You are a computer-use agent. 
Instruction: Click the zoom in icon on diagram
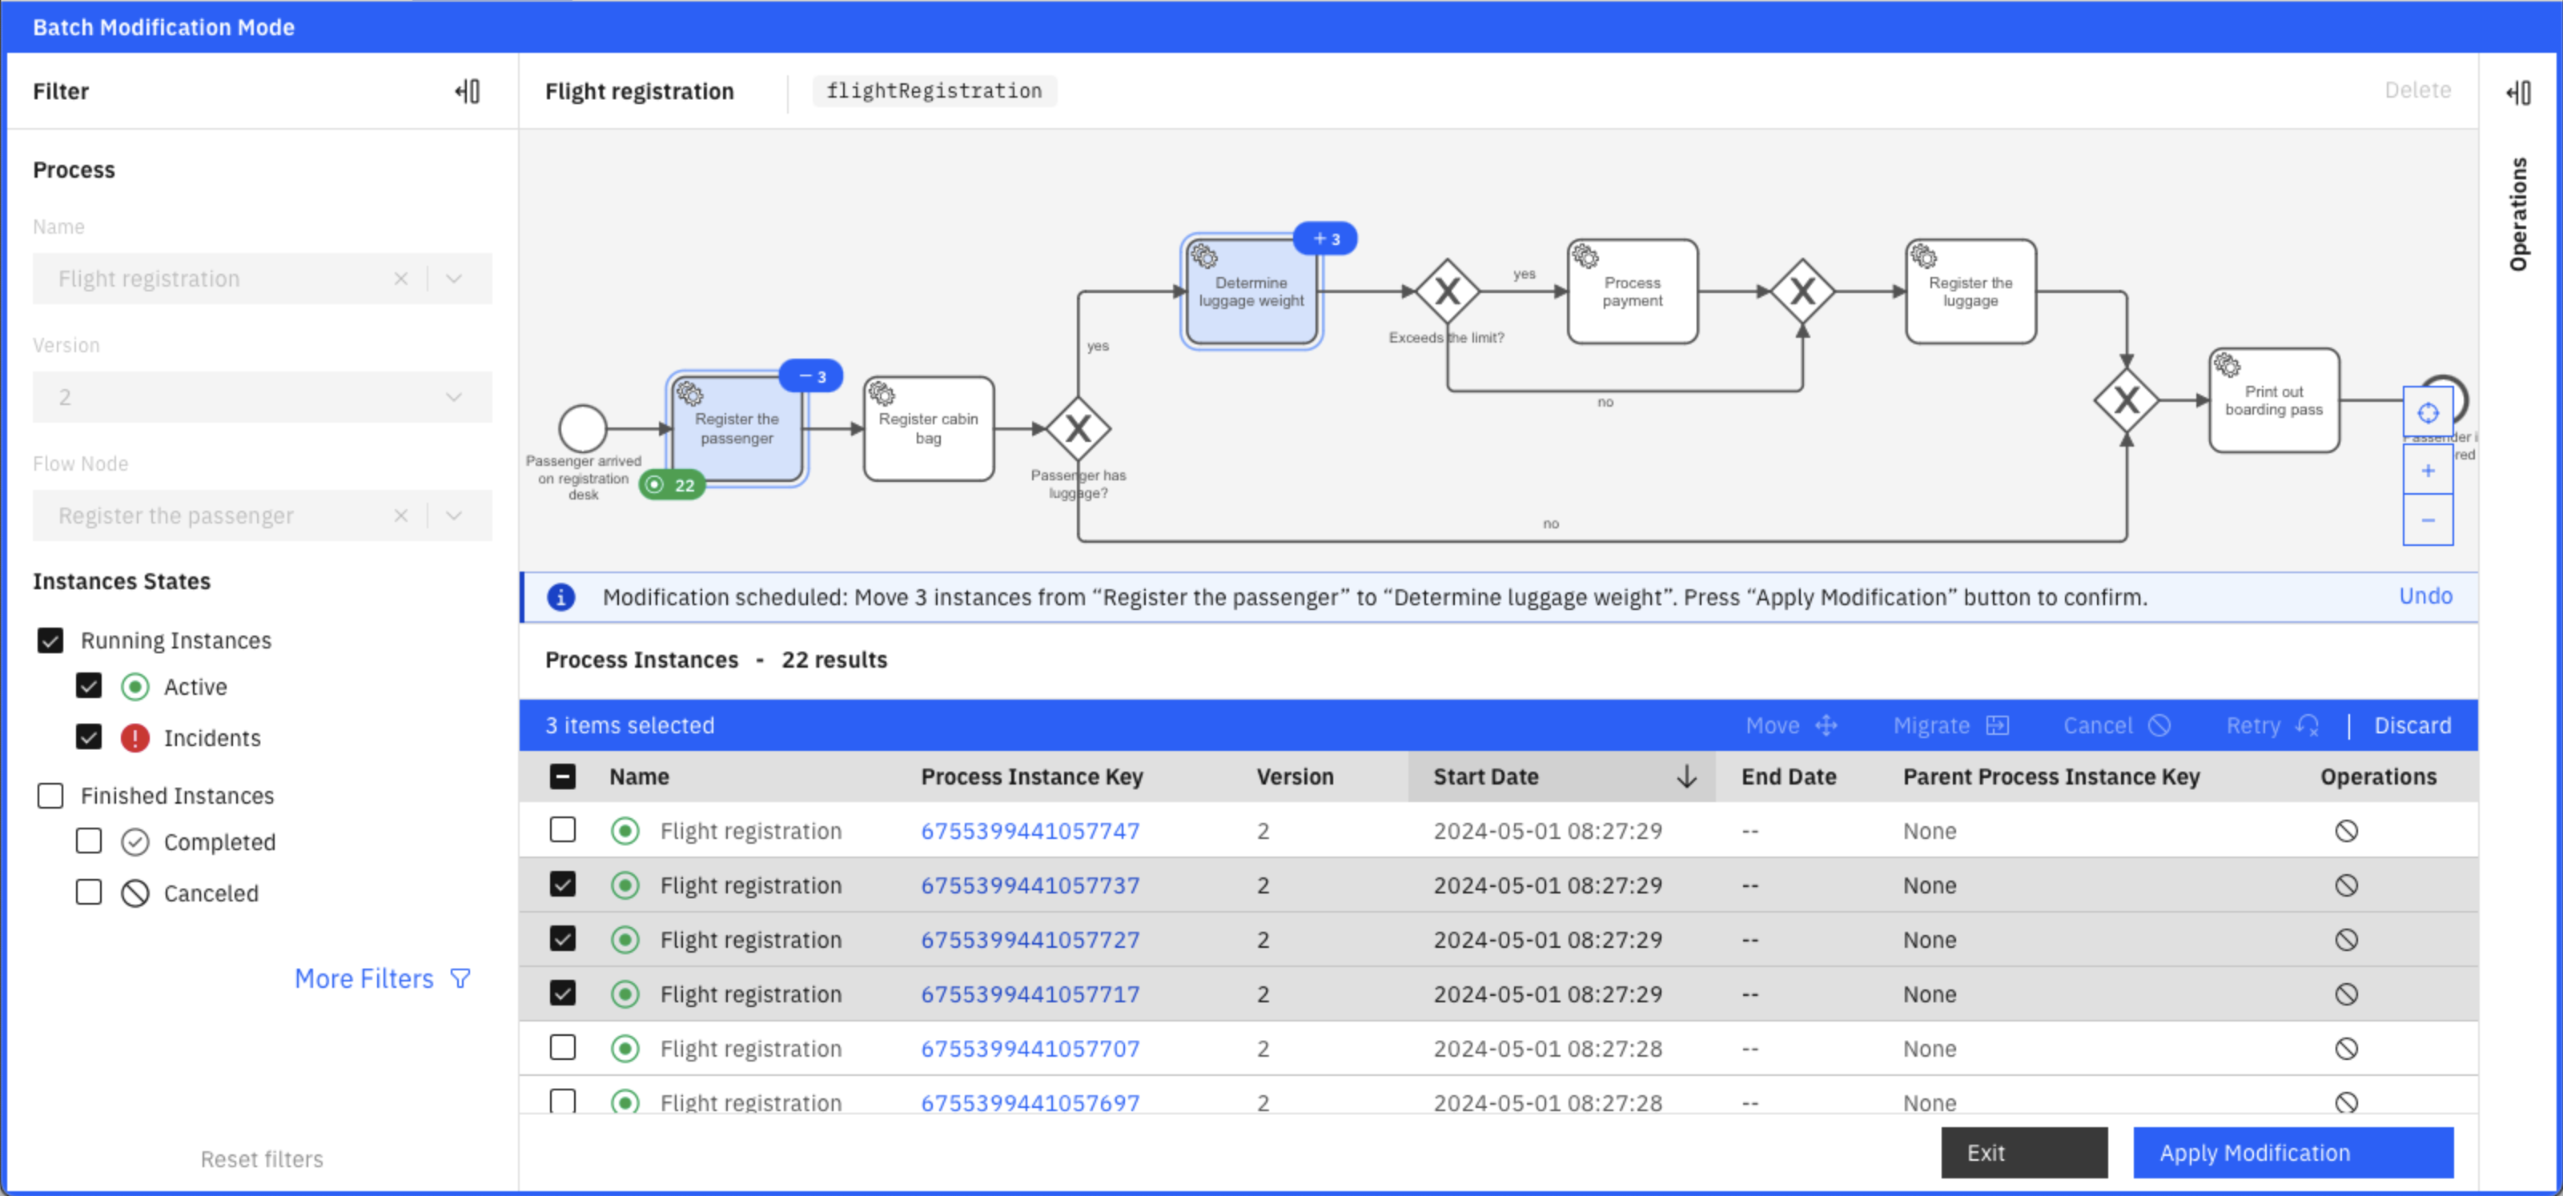(2426, 469)
